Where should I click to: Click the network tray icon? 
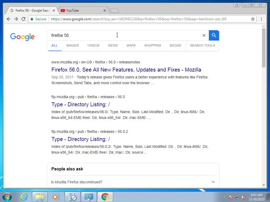pyautogui.click(x=237, y=197)
